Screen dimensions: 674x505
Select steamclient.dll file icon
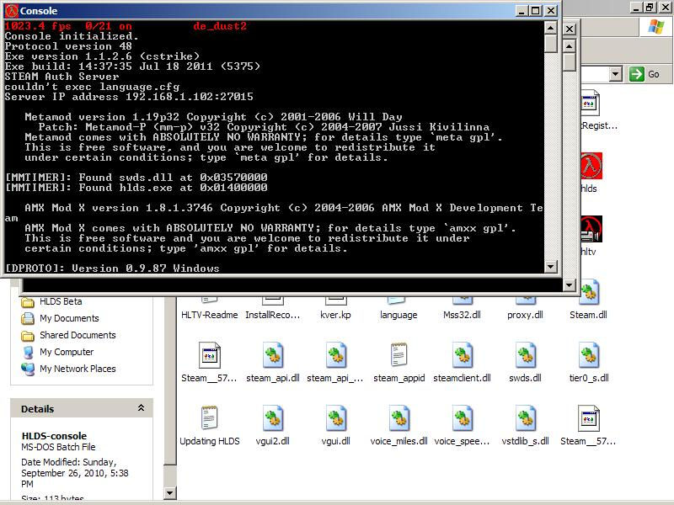[462, 355]
